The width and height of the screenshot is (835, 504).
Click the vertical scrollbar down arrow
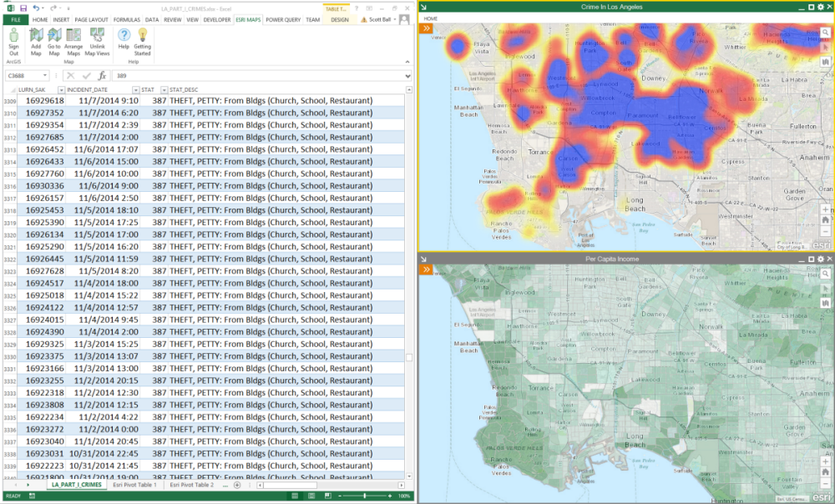pyautogui.click(x=409, y=476)
